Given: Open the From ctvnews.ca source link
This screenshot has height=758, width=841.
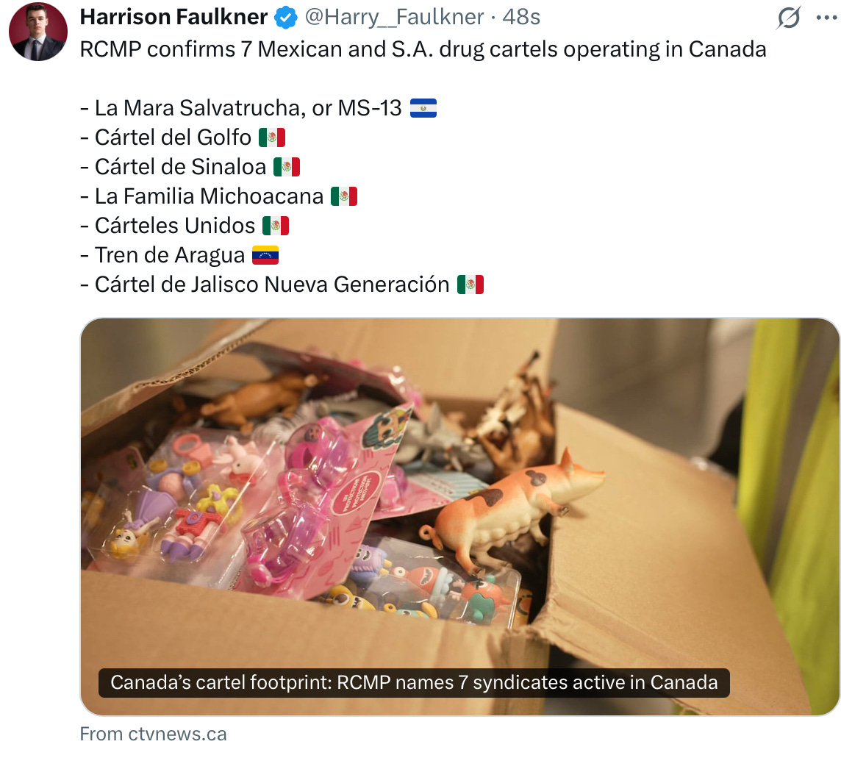Looking at the screenshot, I should click(x=154, y=734).
